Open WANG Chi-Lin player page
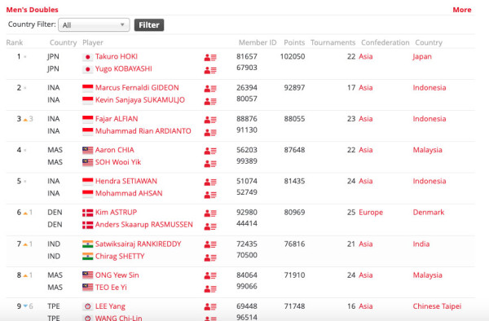The width and height of the screenshot is (489, 321). click(x=118, y=318)
